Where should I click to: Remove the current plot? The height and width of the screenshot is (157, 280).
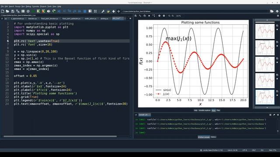(x=149, y=16)
